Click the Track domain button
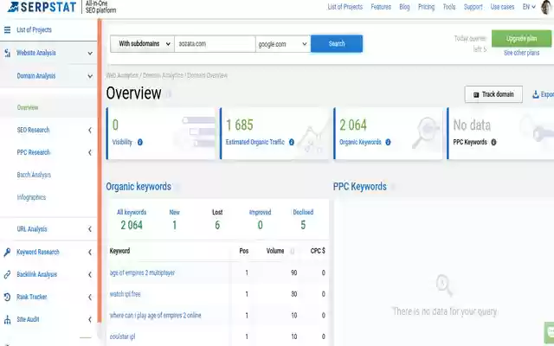Screen dimensions: 554x346 coord(493,94)
